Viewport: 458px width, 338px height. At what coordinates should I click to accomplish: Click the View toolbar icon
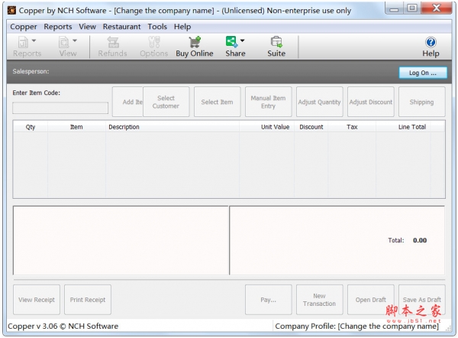pos(64,42)
